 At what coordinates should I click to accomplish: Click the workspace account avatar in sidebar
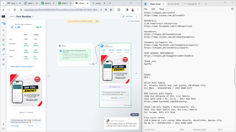click(4, 23)
